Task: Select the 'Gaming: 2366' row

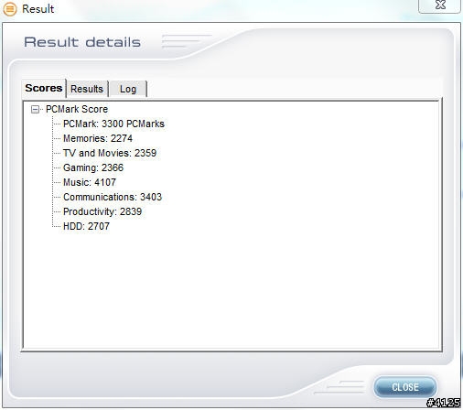Action: 93,167
